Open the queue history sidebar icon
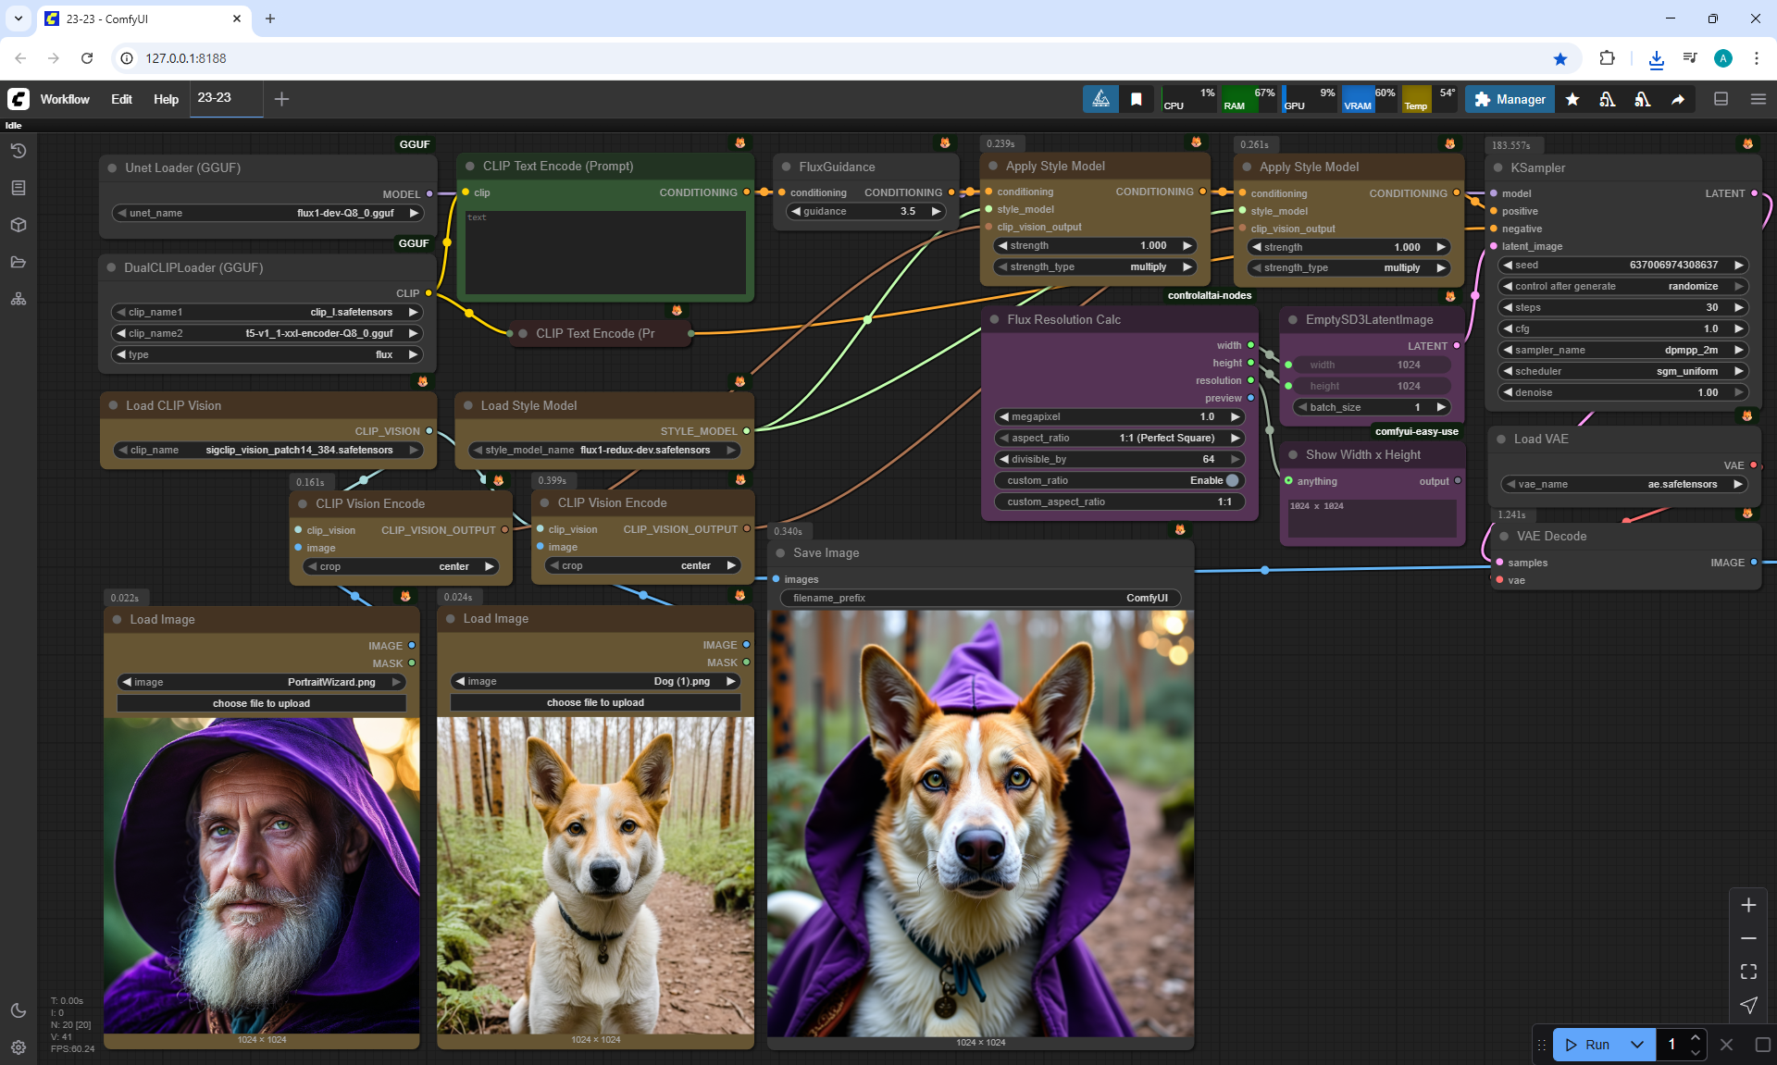Image resolution: width=1777 pixels, height=1065 pixels. (x=19, y=151)
